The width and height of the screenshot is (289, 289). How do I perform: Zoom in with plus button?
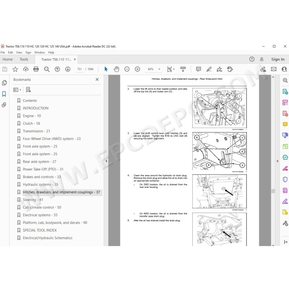coord(137,69)
